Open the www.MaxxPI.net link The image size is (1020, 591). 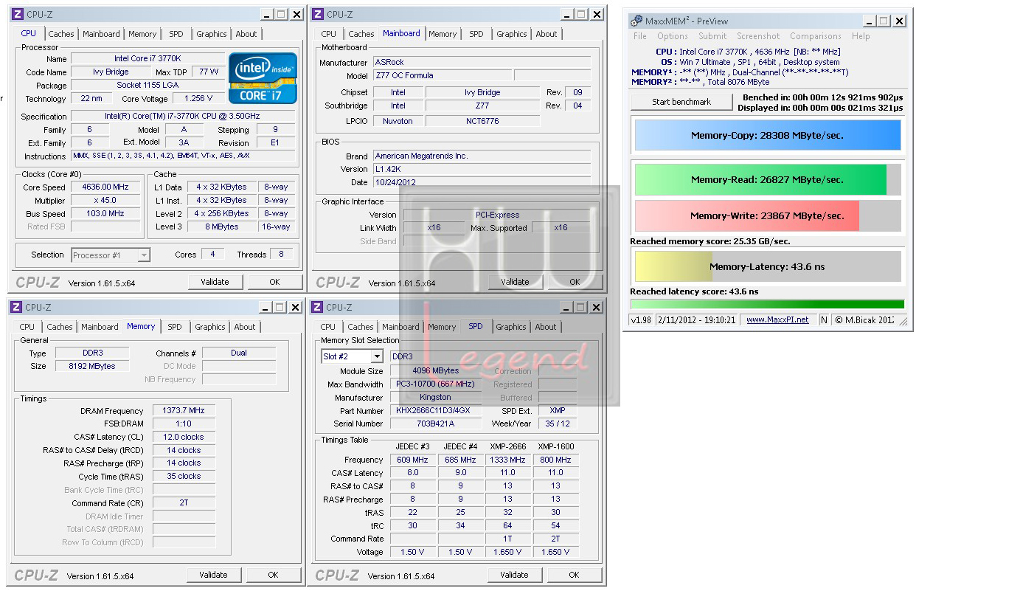777,319
